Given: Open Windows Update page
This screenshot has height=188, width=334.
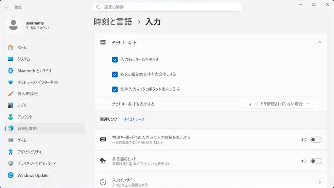Looking at the screenshot, I should (x=45, y=175).
